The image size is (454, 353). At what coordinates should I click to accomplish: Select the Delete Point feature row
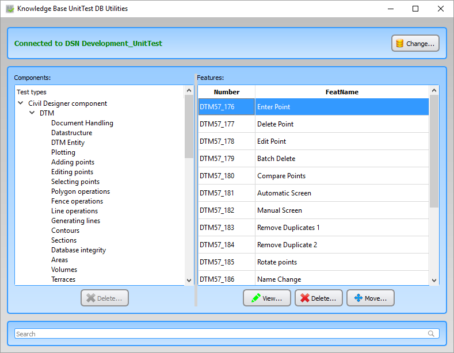(x=313, y=124)
